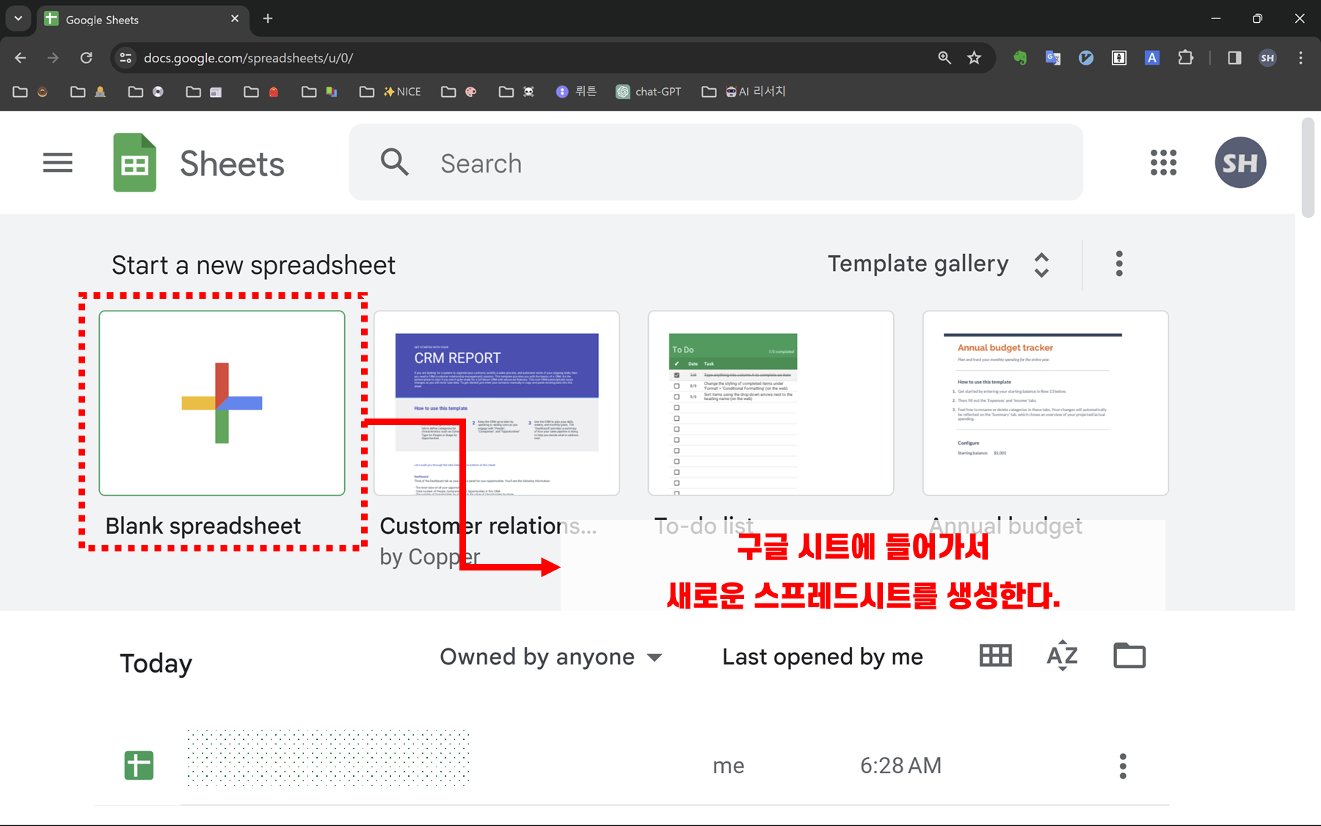The image size is (1321, 826).
Task: Click the docs.google.com address bar URL
Action: click(248, 58)
